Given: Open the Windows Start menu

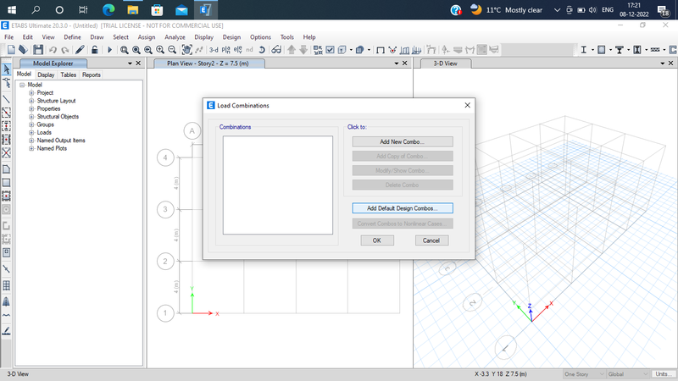Looking at the screenshot, I should pos(12,9).
